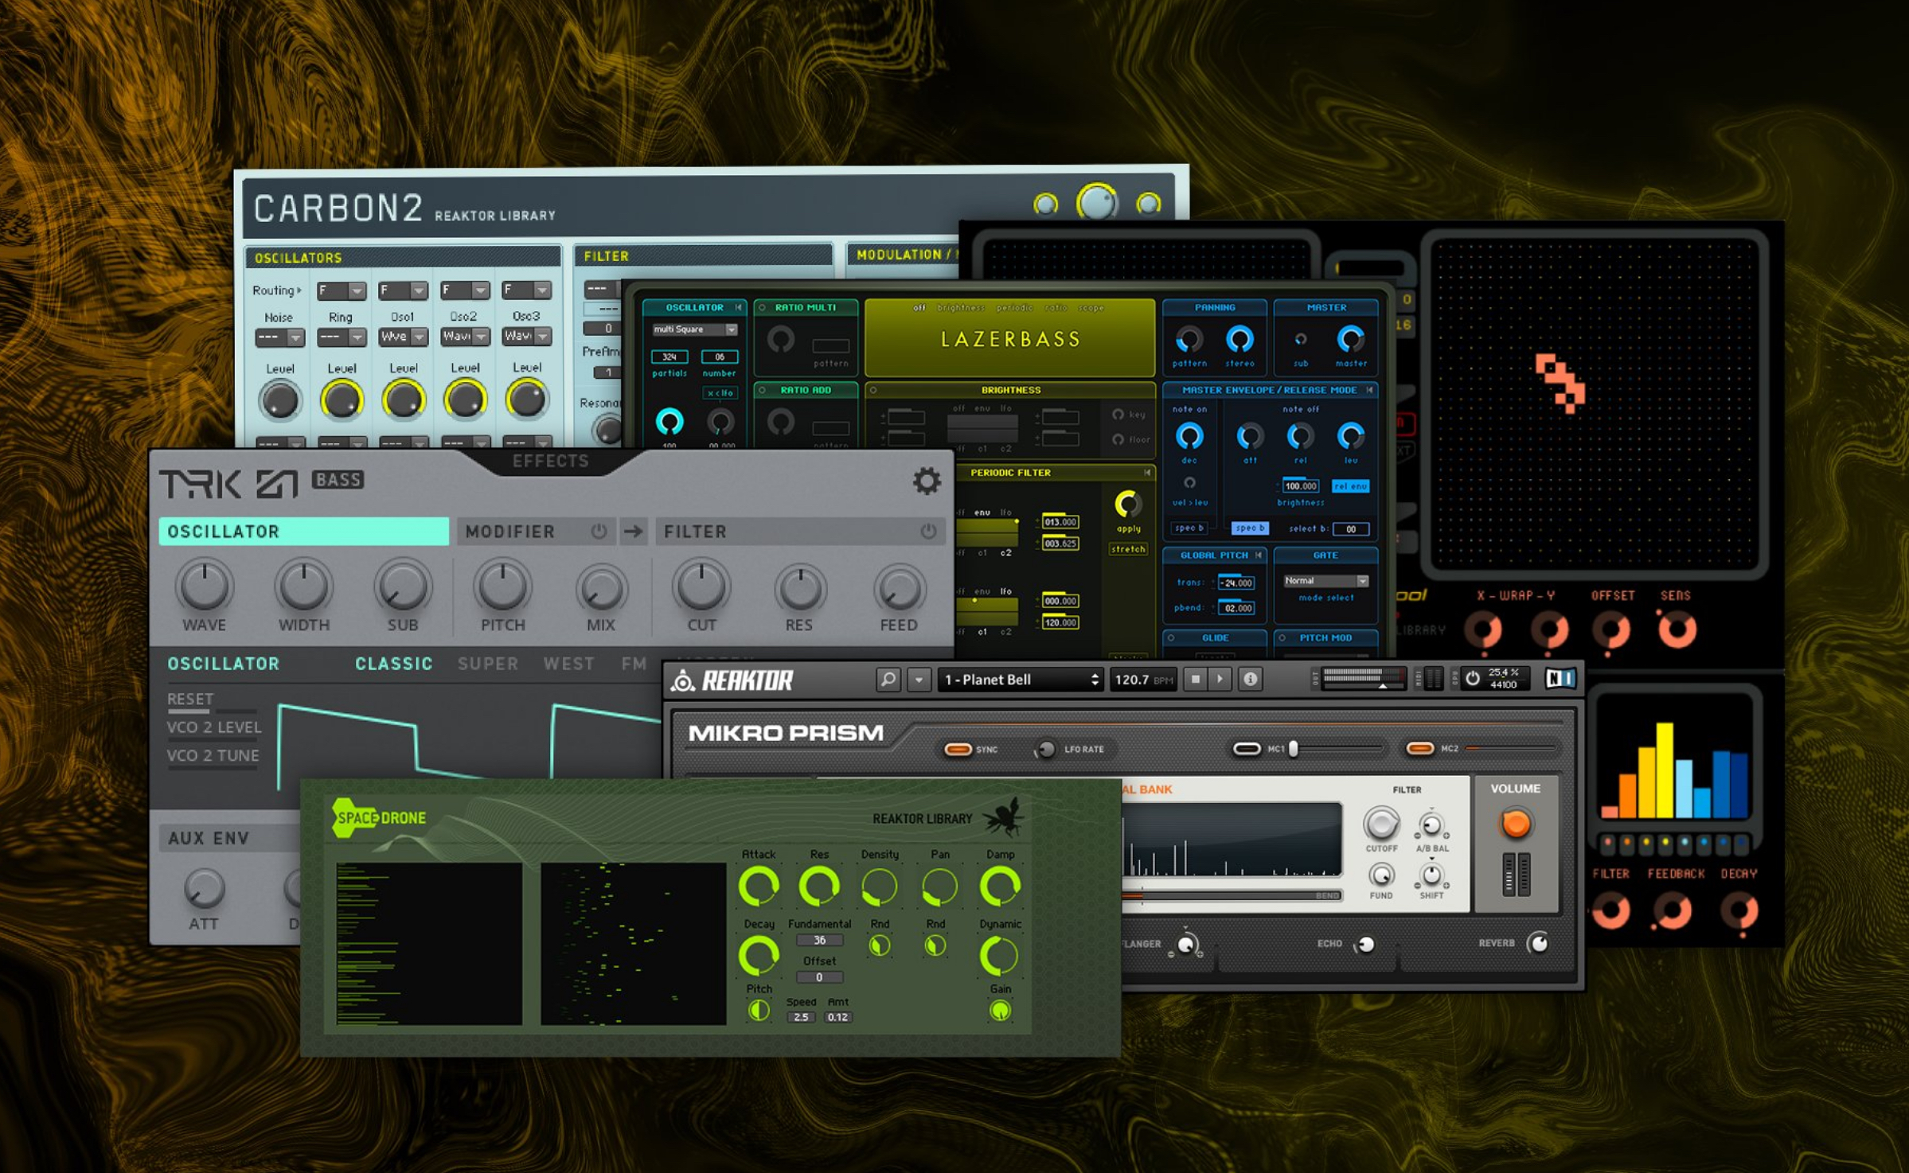Viewport: 1909px width, 1173px height.
Task: Click the Space Drone Attack knob
Action: 758,887
